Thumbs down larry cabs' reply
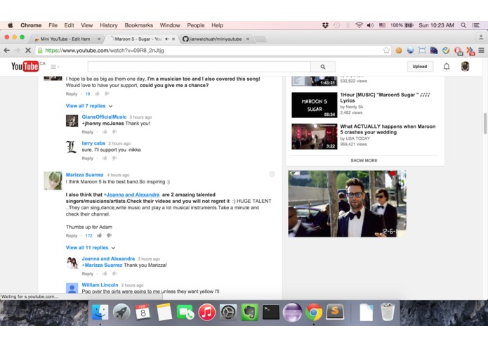Viewport: 488px width, 347px height. (x=114, y=158)
